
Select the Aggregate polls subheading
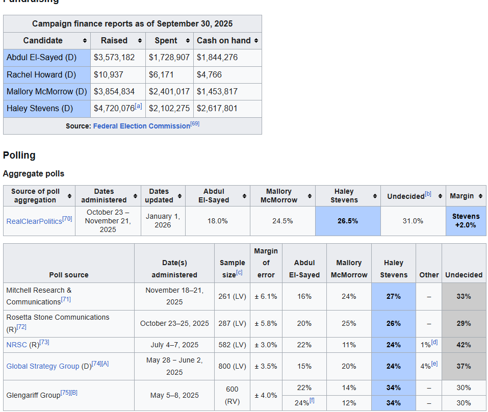tap(34, 174)
